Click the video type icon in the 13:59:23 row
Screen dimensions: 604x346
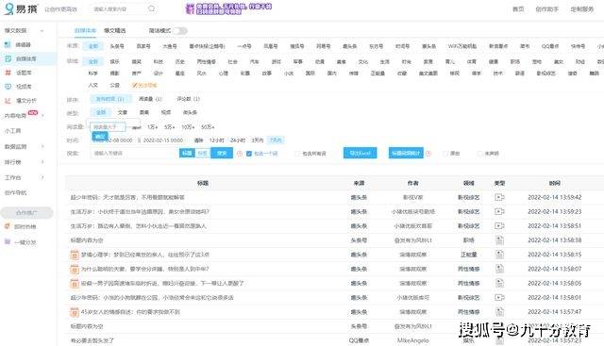point(499,211)
